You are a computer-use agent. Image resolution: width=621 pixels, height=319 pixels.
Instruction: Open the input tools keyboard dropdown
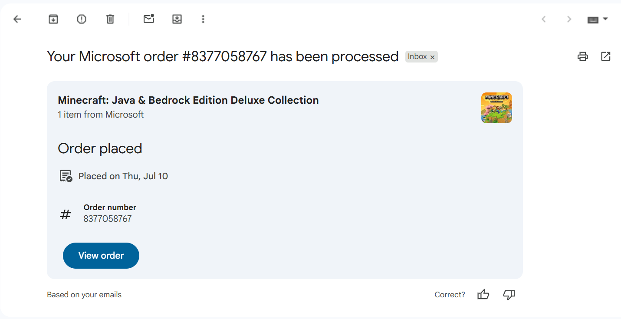click(598, 20)
